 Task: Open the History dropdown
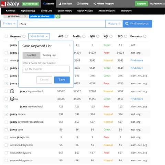114,24
